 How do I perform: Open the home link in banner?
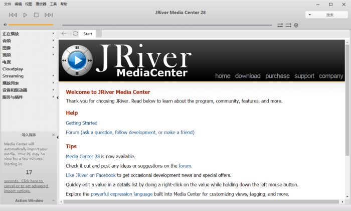(x=223, y=76)
